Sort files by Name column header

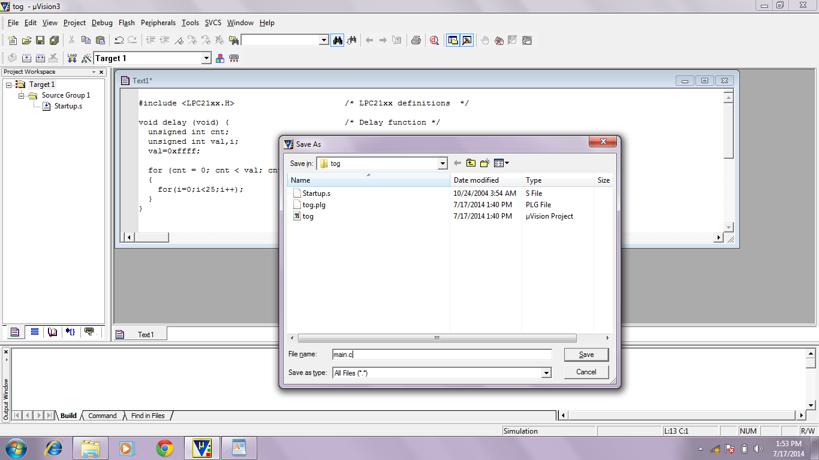pyautogui.click(x=369, y=180)
